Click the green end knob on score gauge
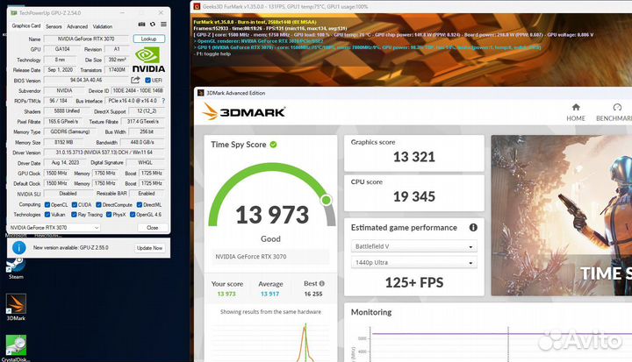Image resolution: width=632 pixels, height=362 pixels. click(327, 200)
